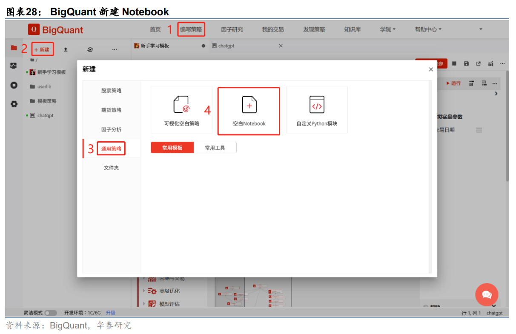Switch to the 常用工具 tab

[x=215, y=148]
